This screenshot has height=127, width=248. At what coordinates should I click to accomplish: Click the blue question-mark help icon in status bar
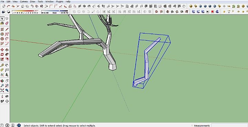pyautogui.click(x=19, y=125)
